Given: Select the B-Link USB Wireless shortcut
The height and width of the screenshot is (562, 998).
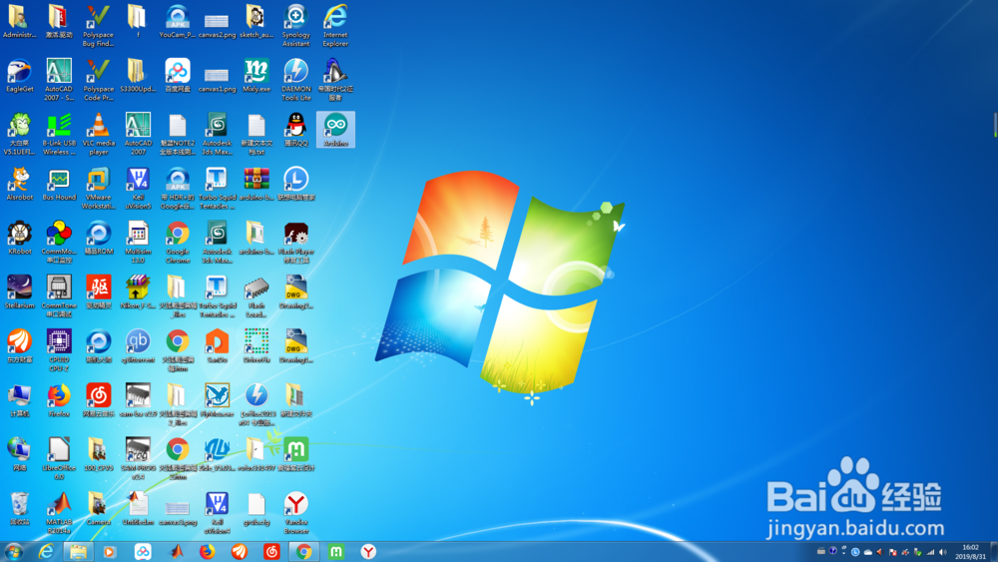Looking at the screenshot, I should (59, 135).
